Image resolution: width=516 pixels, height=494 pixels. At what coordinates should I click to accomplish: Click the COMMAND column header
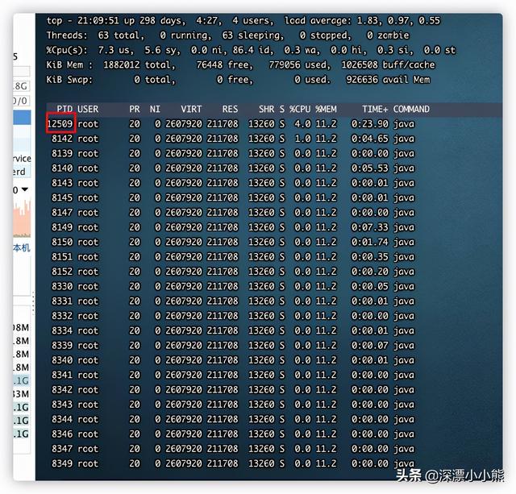(x=411, y=109)
